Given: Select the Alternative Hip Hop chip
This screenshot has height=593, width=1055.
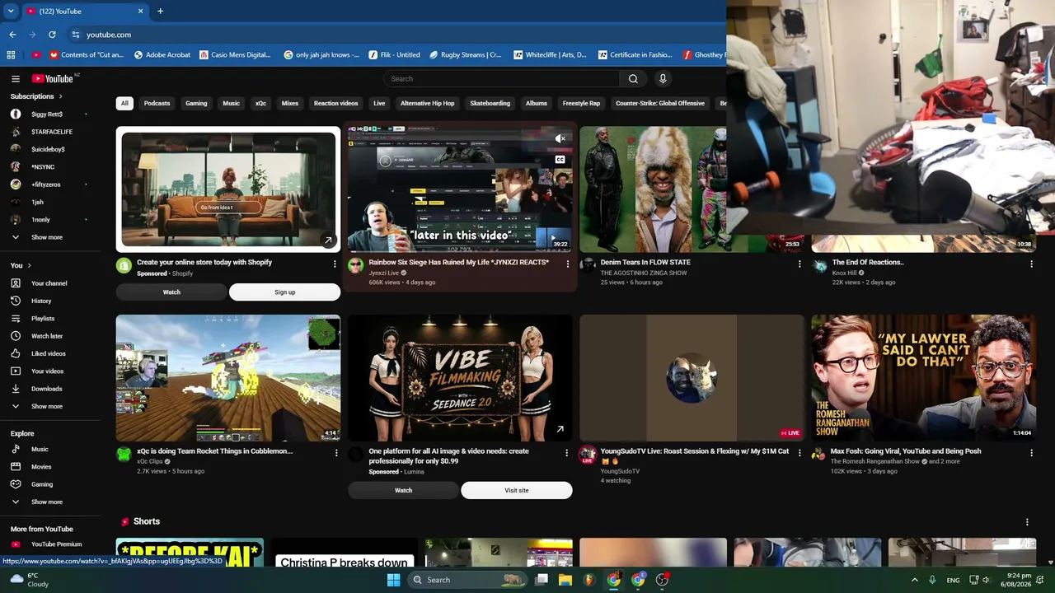Looking at the screenshot, I should pyautogui.click(x=427, y=103).
